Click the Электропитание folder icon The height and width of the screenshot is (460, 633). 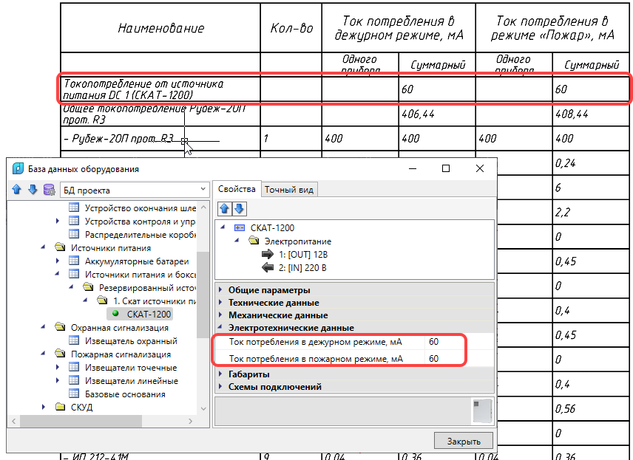254,241
